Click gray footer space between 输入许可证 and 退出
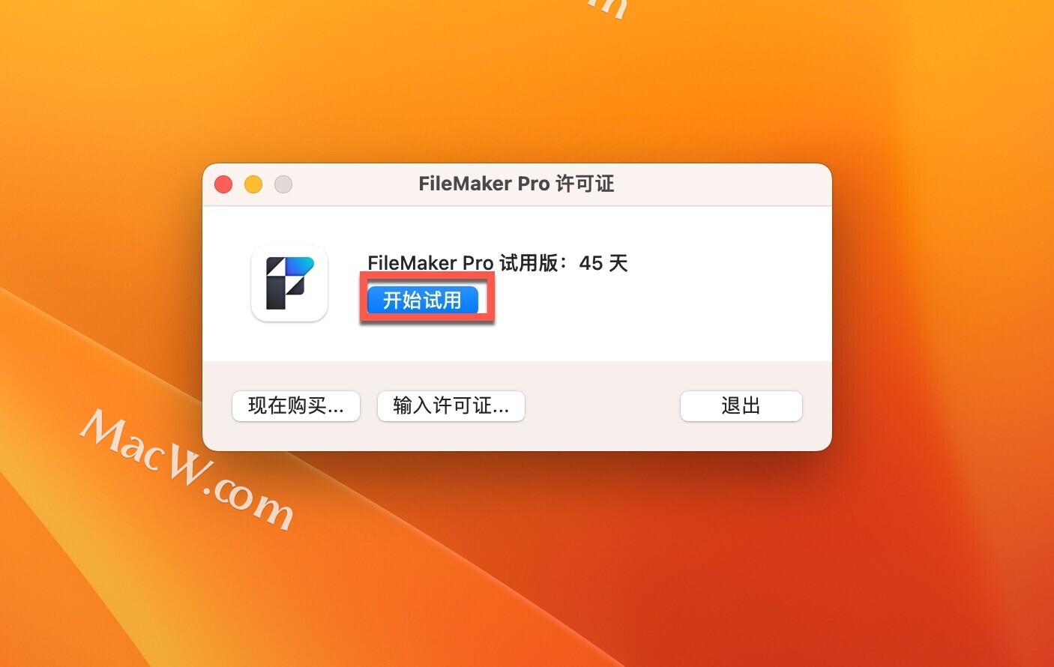The image size is (1054, 667). click(x=602, y=405)
